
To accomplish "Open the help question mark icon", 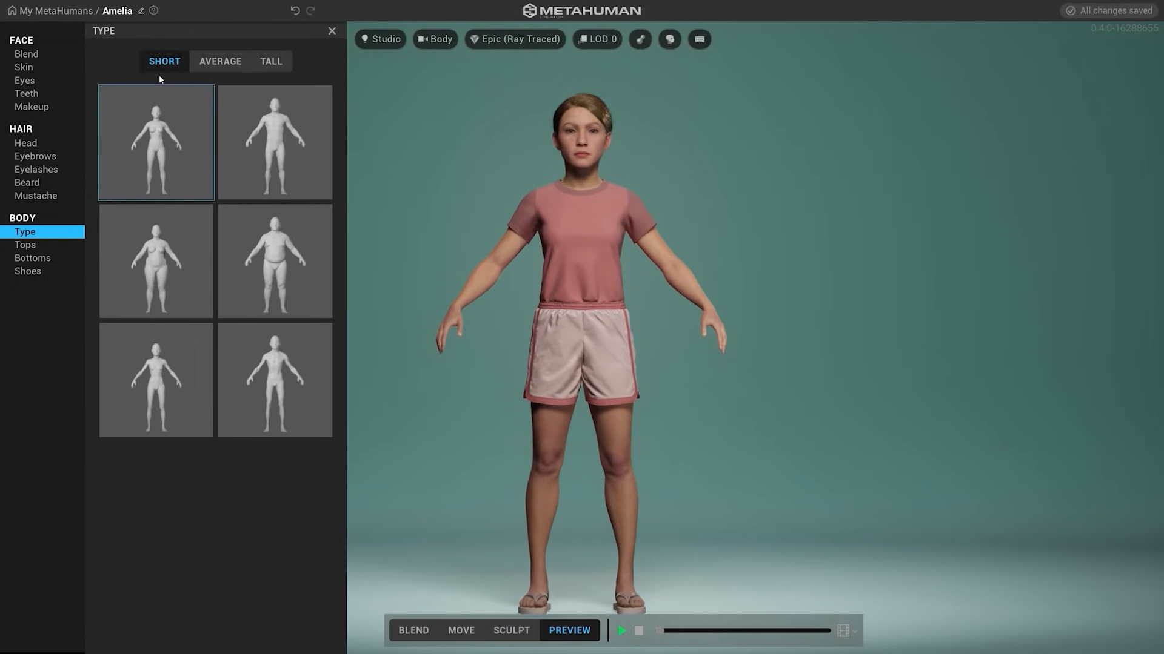I will (154, 10).
